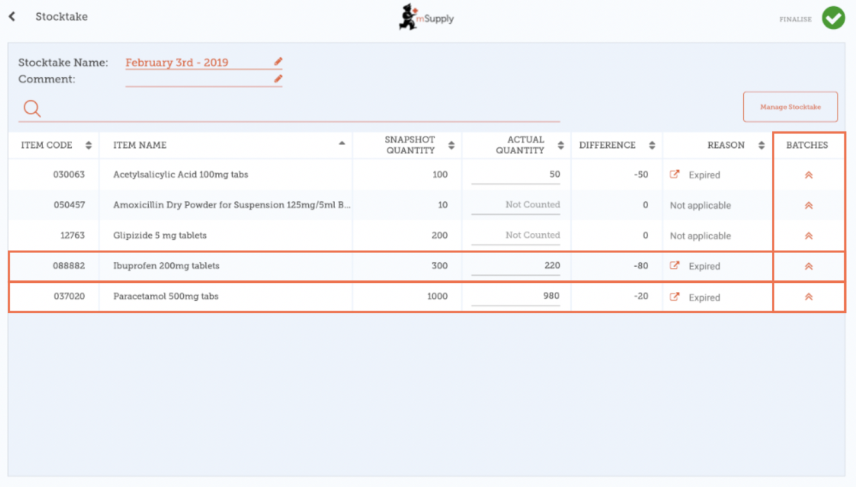Edit the Stocktake Name pencil icon

(x=278, y=61)
